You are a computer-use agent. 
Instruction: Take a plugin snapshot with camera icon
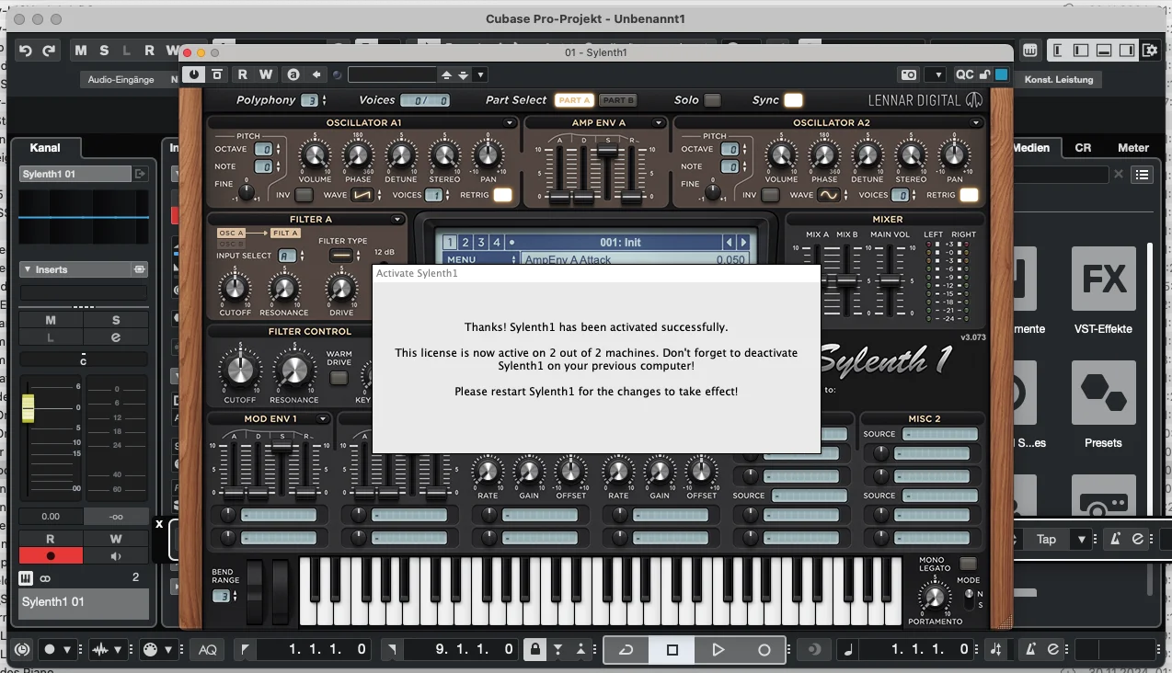[909, 74]
